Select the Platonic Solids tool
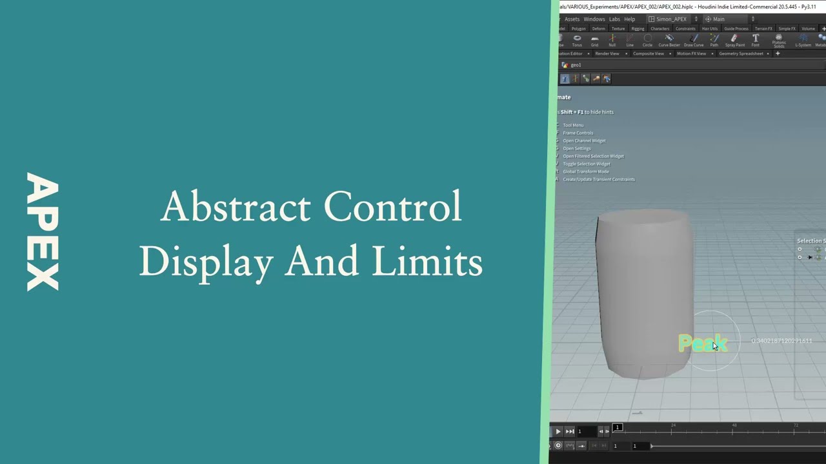The width and height of the screenshot is (826, 464). click(x=779, y=40)
